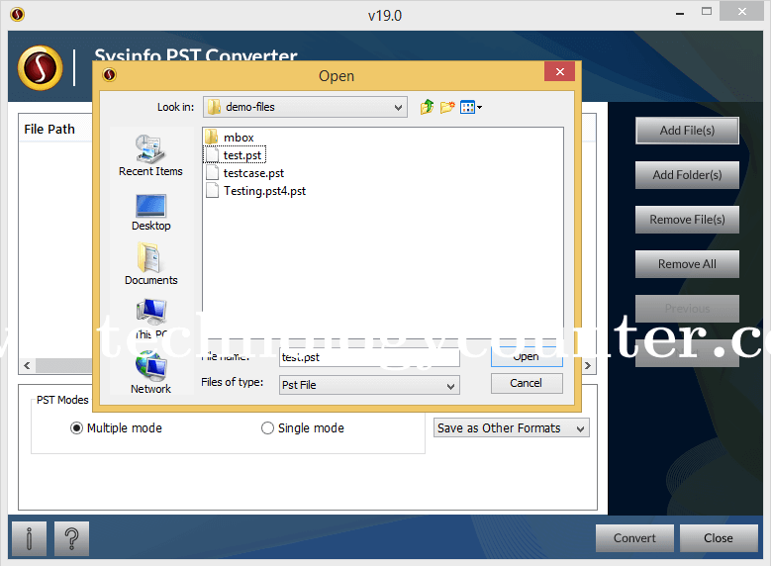The height and width of the screenshot is (566, 771).
Task: Select the testcase.pst file
Action: 244,172
